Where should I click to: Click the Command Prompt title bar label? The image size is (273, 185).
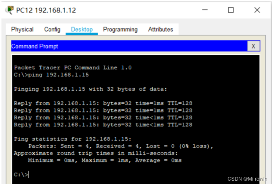click(35, 46)
